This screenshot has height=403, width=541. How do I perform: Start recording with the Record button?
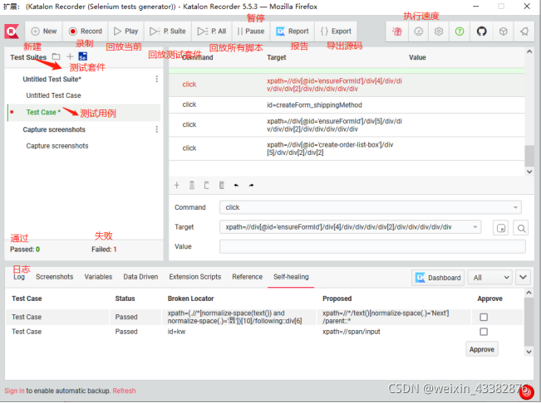(86, 32)
